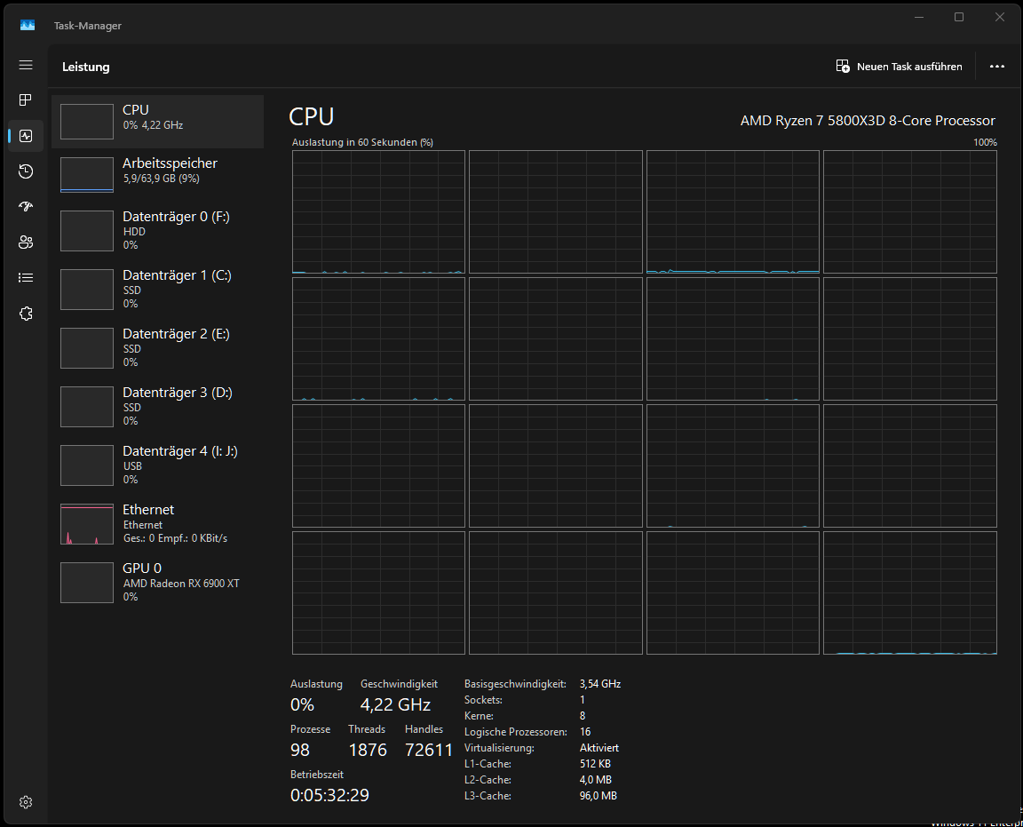Click the 100% graph scale label
The width and height of the screenshot is (1023, 827).
(x=985, y=142)
